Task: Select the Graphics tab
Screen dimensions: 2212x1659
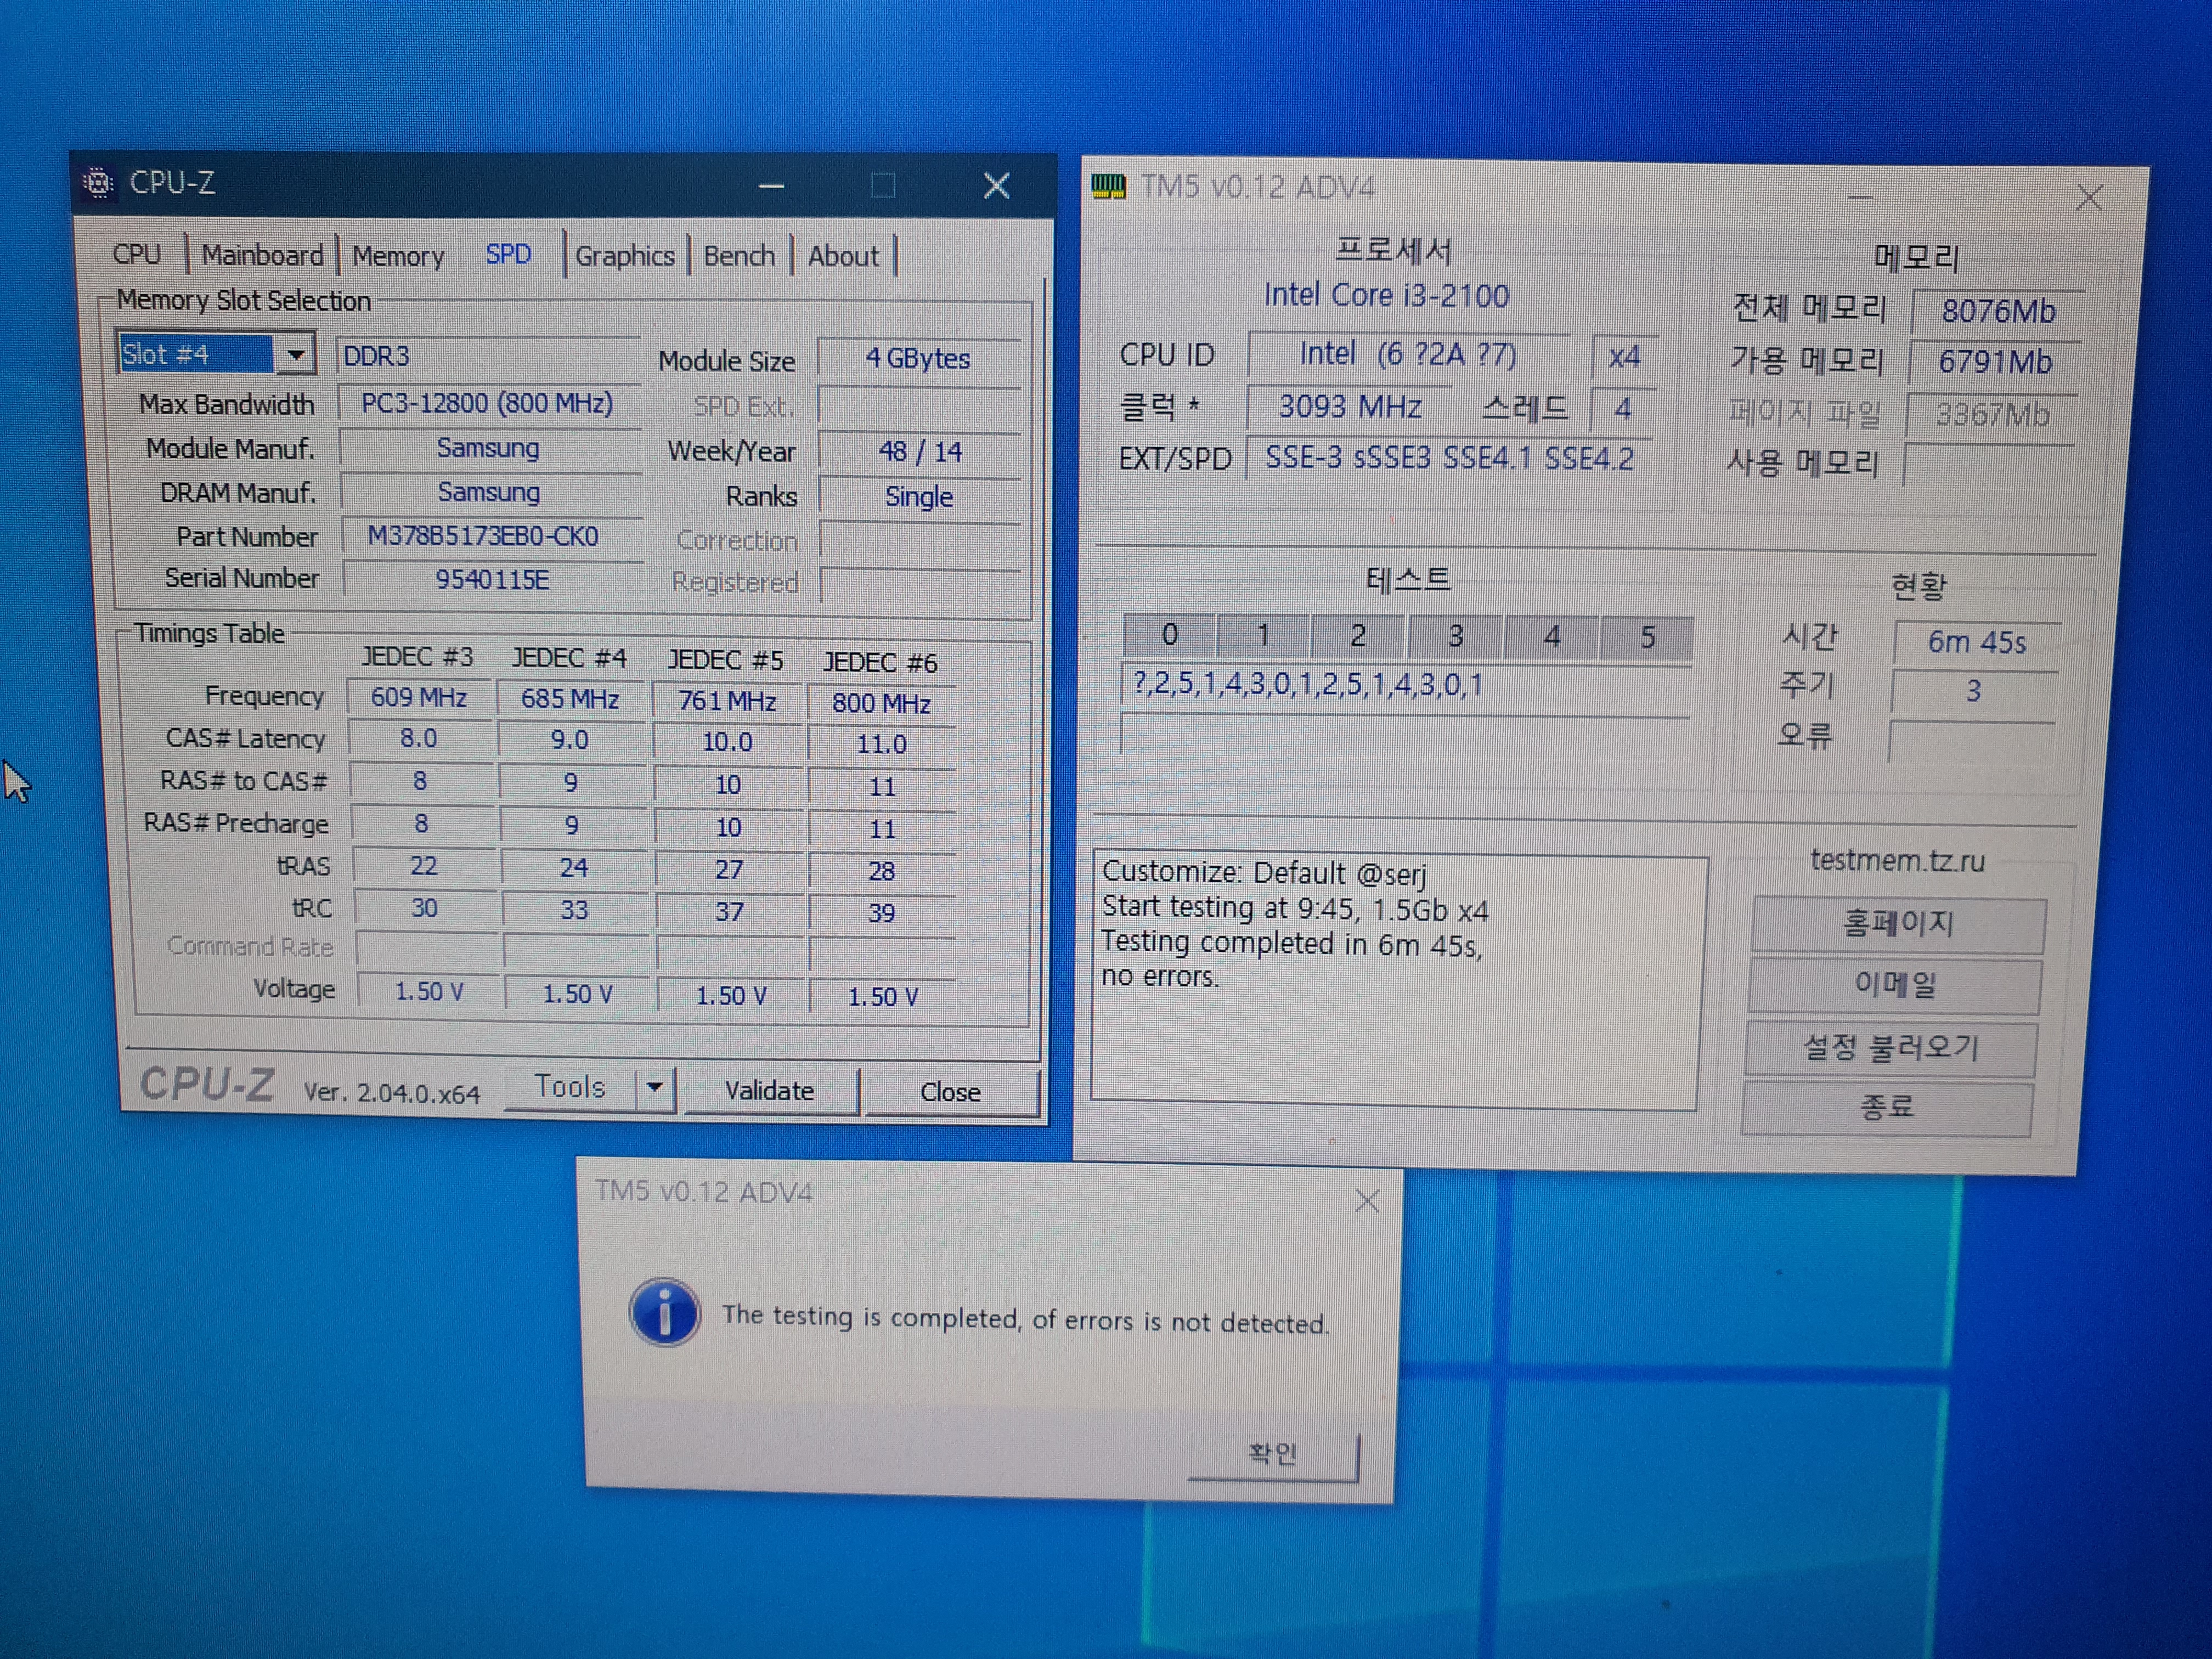Action: click(624, 257)
